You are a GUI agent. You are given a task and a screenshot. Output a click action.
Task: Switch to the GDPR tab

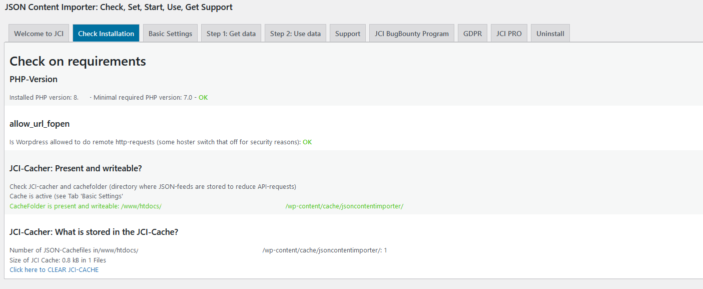point(472,34)
